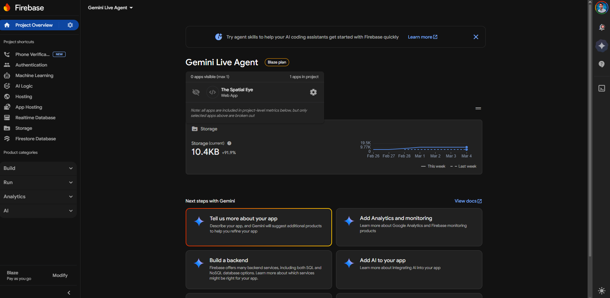Open Add AI to your app card
The width and height of the screenshot is (610, 298).
pos(409,270)
